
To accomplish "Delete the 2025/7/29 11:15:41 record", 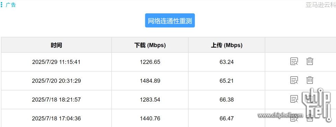I will click(310, 62).
